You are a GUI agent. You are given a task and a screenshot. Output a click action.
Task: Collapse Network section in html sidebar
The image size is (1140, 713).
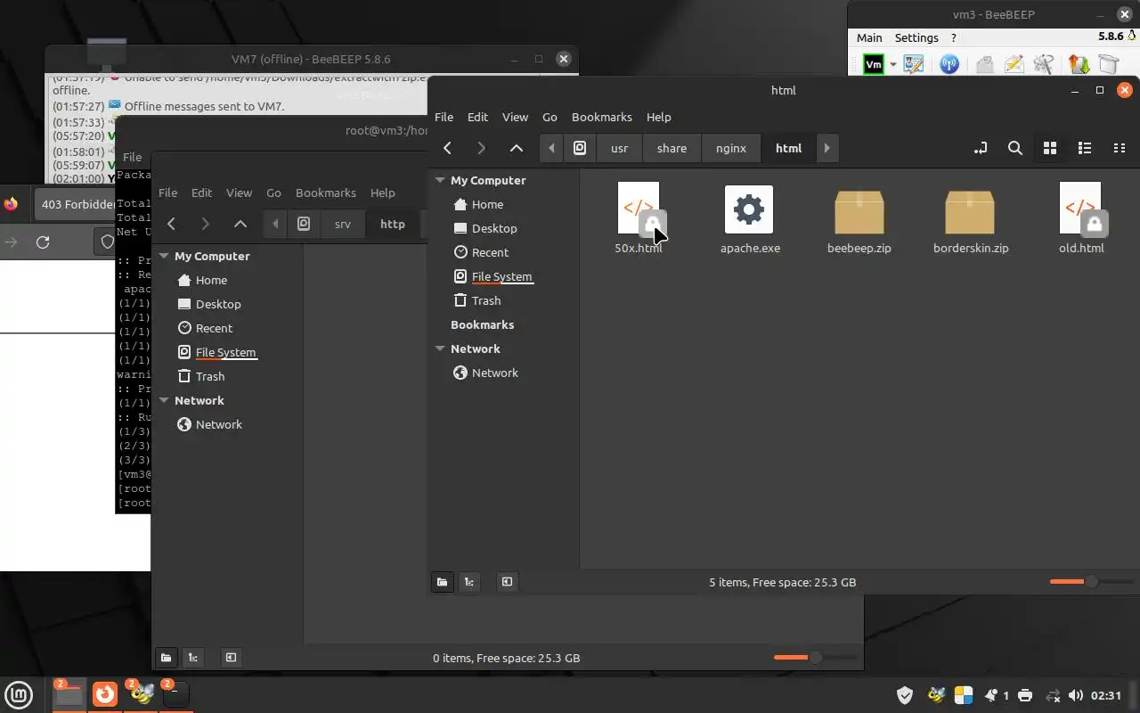click(x=440, y=348)
